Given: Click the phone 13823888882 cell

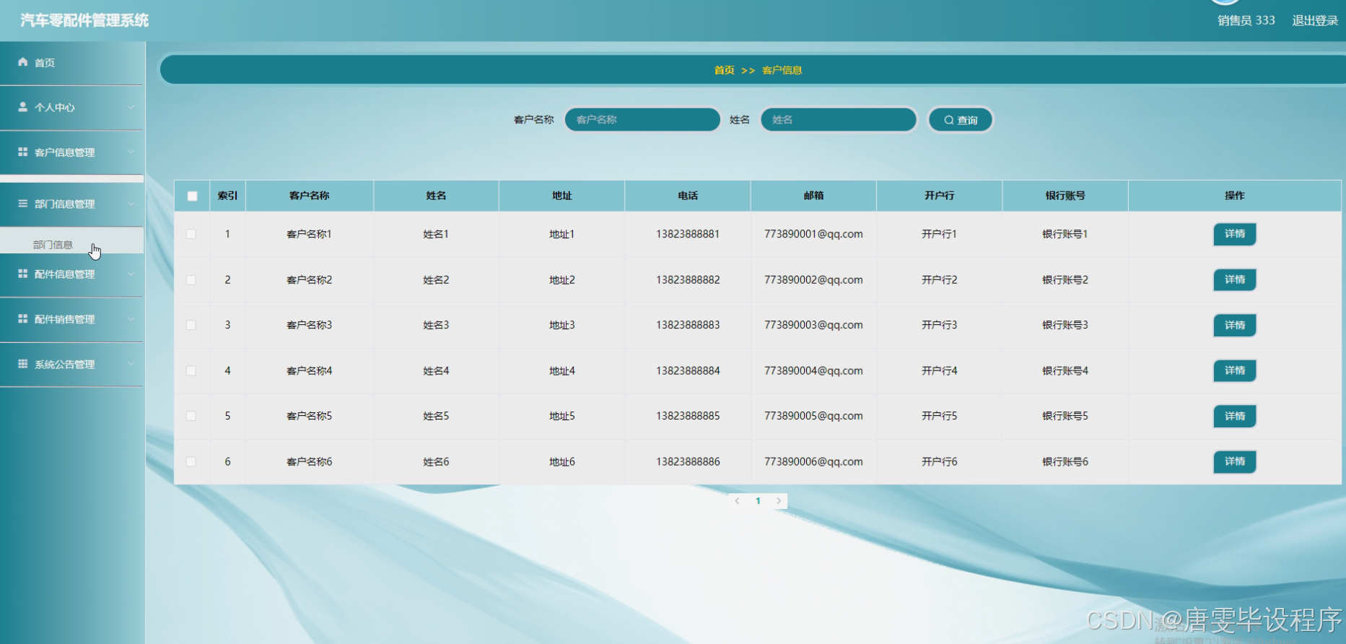Looking at the screenshot, I should [688, 279].
